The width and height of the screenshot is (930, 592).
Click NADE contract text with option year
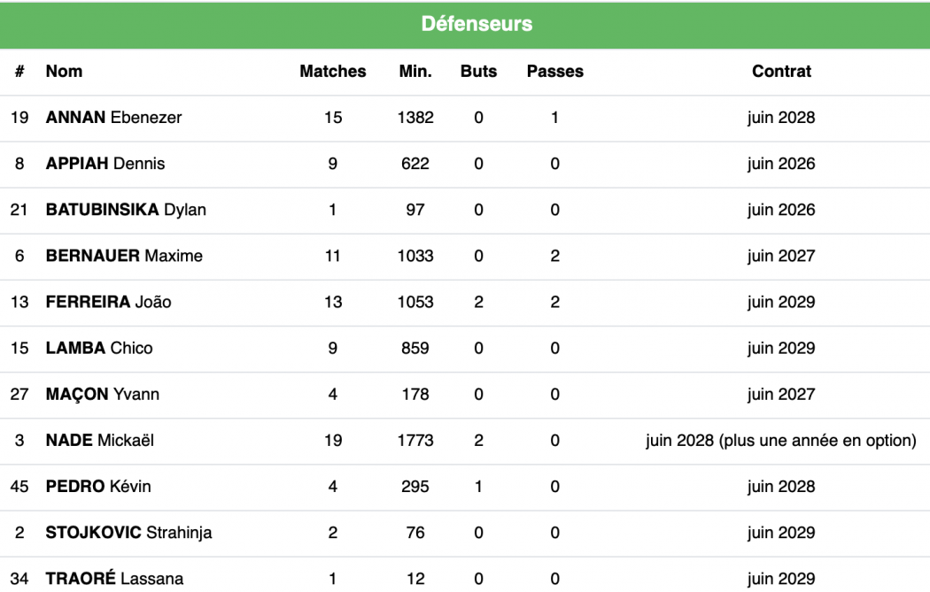pos(780,440)
